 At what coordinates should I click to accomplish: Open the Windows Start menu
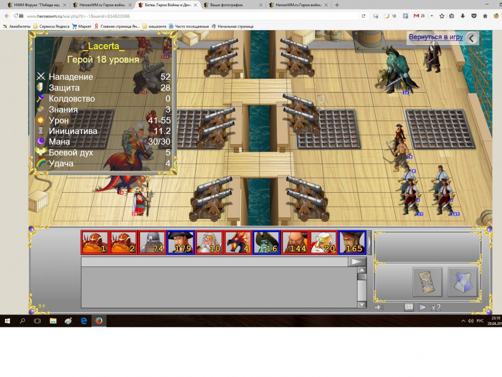pos(7,321)
